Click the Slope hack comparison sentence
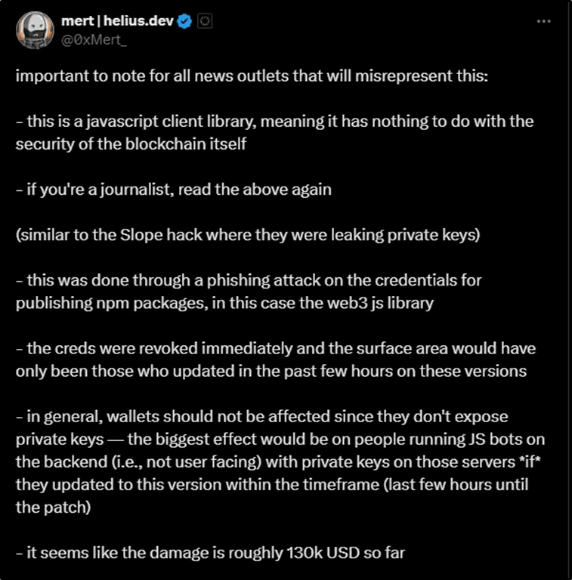Image resolution: width=572 pixels, height=580 pixels. [248, 235]
